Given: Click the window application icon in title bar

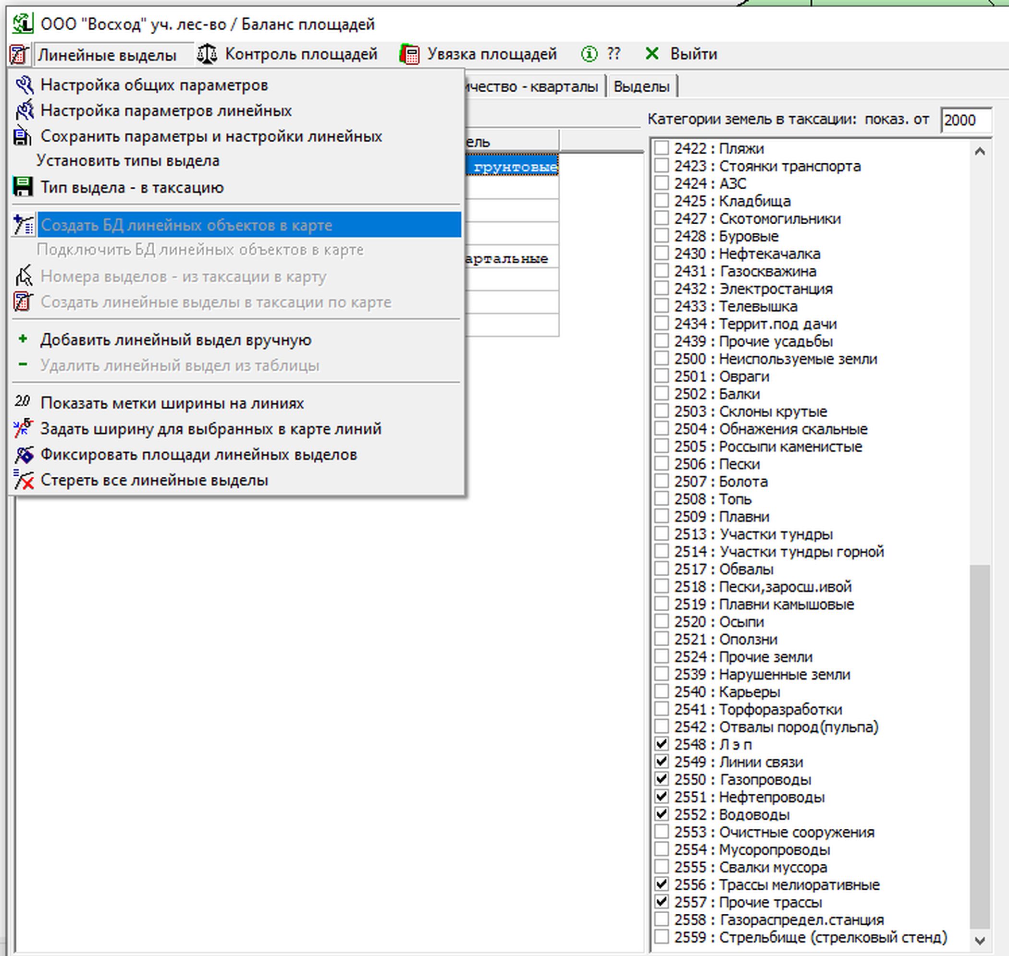Looking at the screenshot, I should (x=23, y=24).
